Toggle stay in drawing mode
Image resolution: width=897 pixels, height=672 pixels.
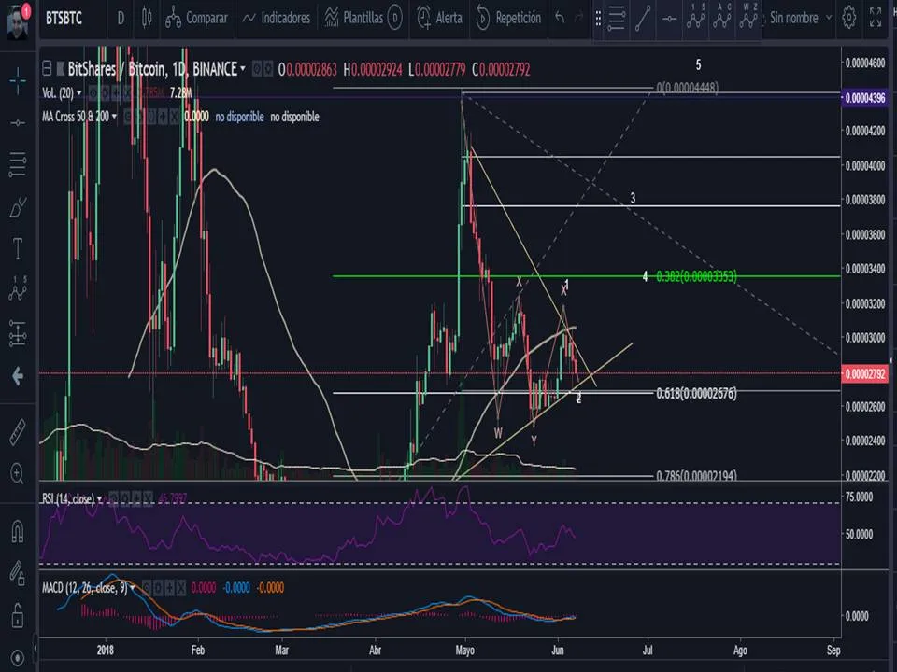pos(18,572)
